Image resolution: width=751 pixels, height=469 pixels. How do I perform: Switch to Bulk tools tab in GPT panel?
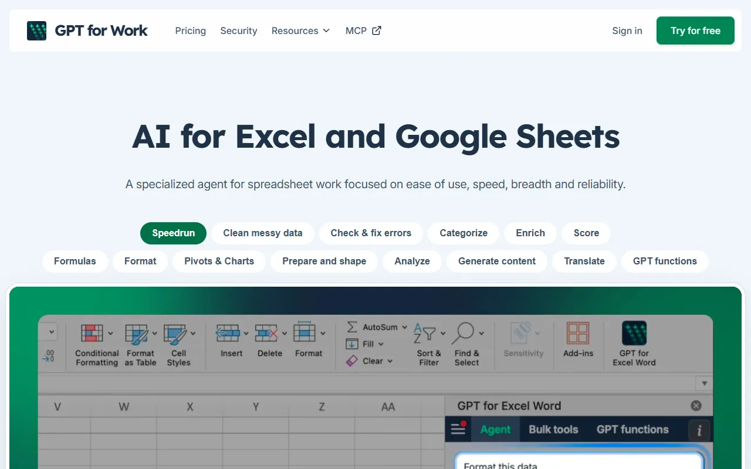(x=553, y=430)
